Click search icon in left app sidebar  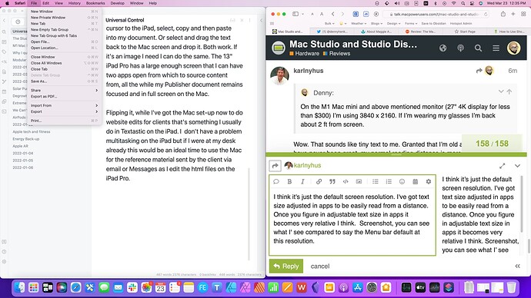(4, 32)
